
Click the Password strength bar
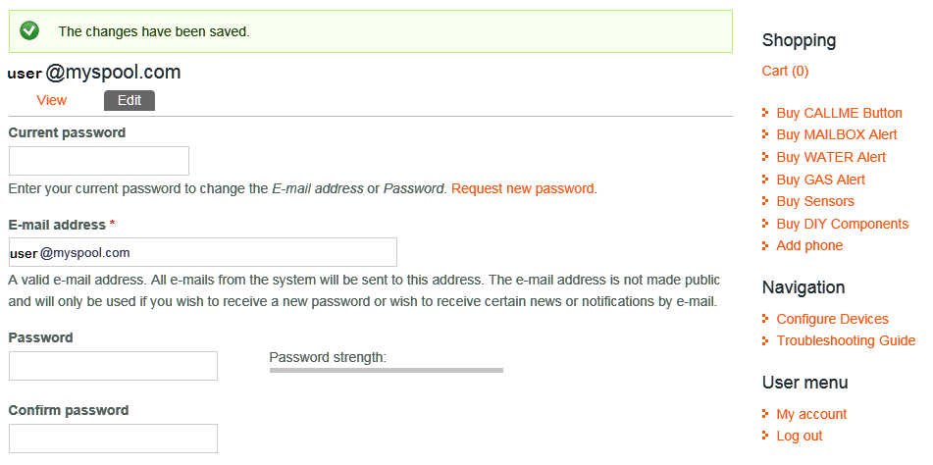[386, 370]
